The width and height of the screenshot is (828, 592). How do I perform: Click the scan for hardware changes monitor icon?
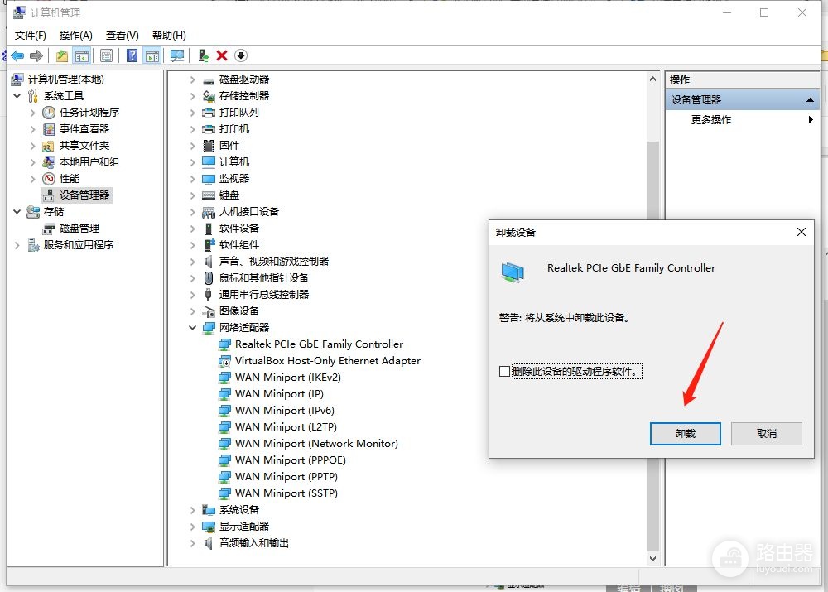(177, 55)
